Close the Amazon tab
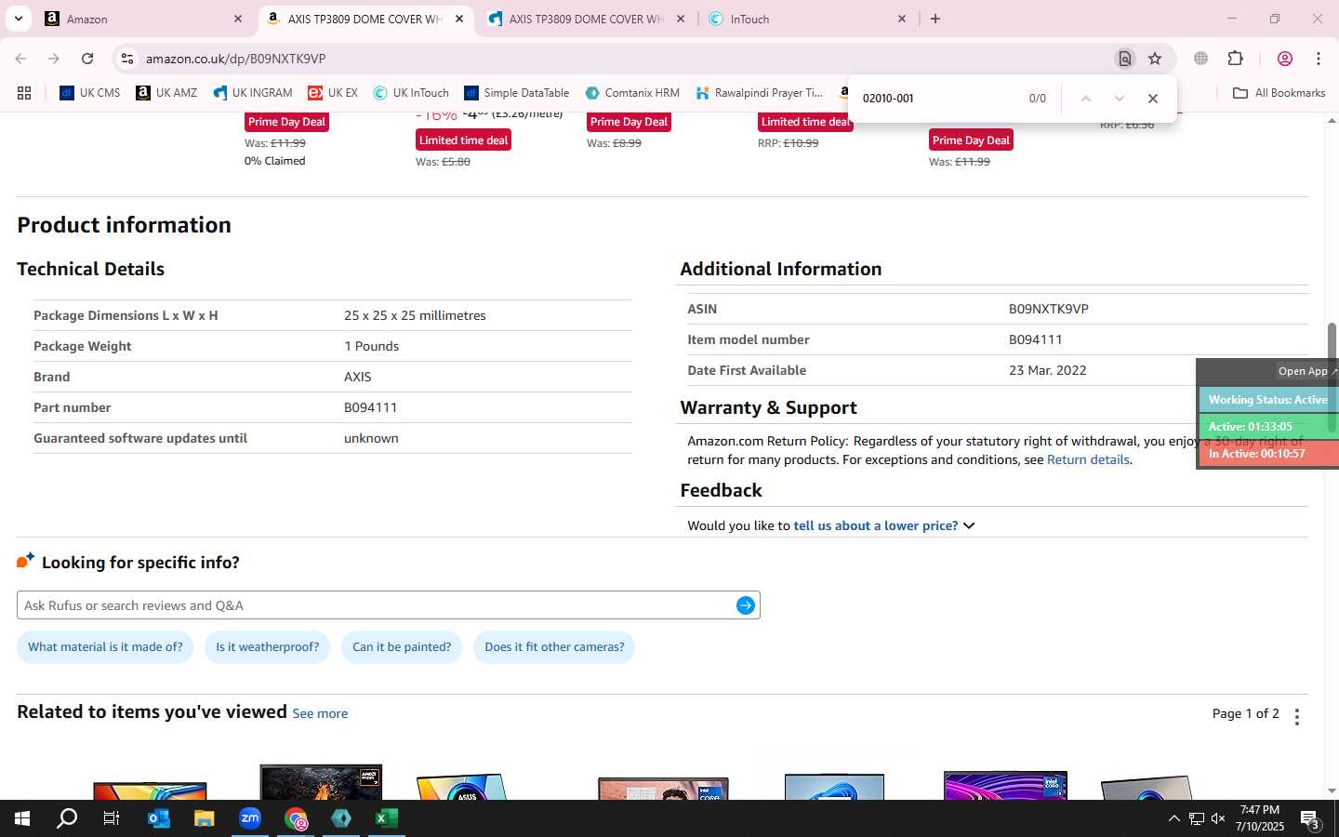 point(238,19)
